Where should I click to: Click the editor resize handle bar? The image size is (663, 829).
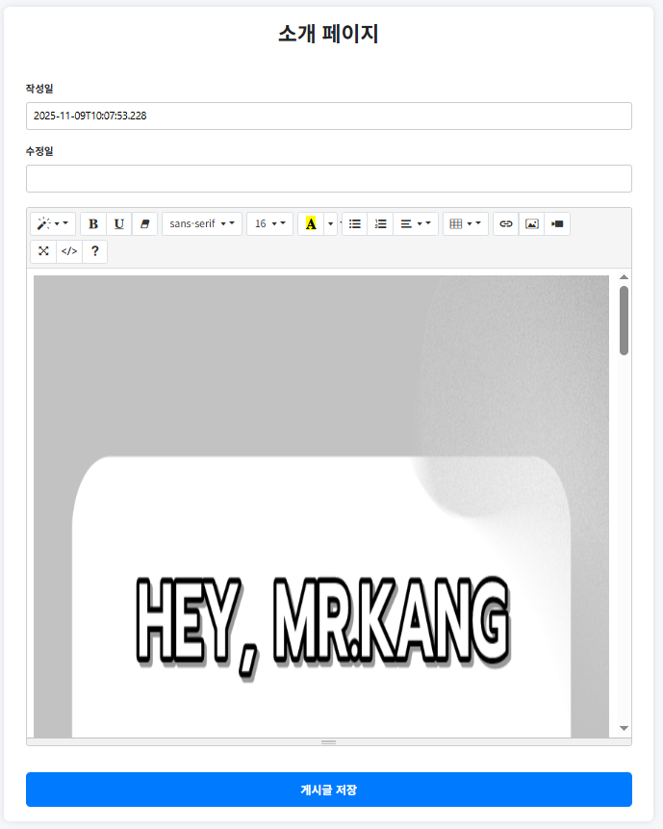[x=329, y=742]
